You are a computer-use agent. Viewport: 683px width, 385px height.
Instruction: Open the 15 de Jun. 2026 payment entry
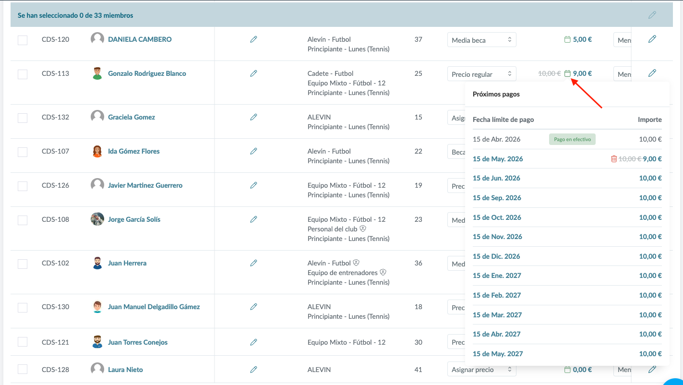pyautogui.click(x=496, y=178)
